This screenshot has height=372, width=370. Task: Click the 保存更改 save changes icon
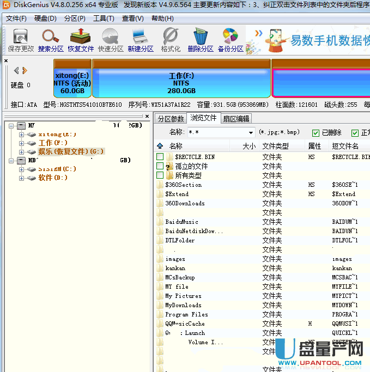pos(21,40)
